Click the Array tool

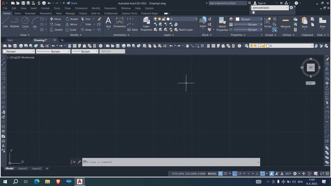(86, 30)
